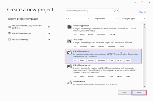Click the Android tag under Class library
This screenshot has height=101, width=153.
83,46
